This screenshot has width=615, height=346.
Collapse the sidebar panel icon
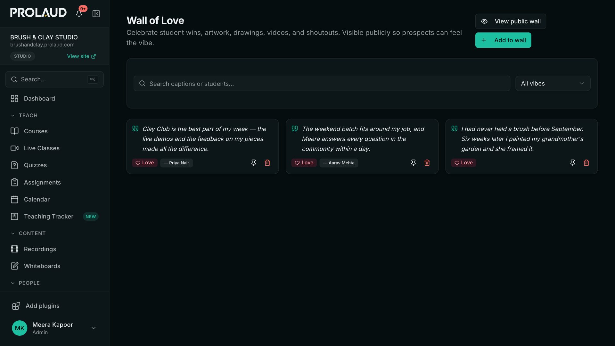tap(96, 13)
